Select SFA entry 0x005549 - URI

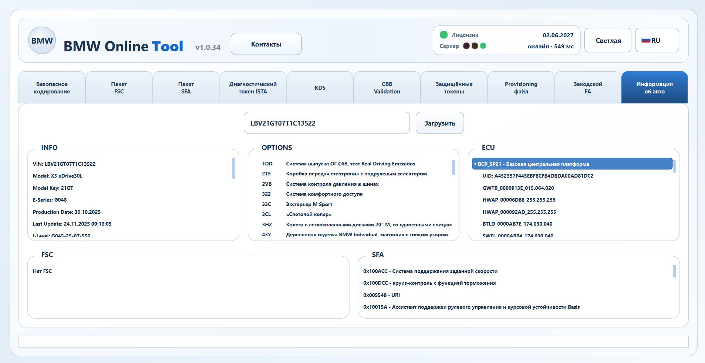[381, 295]
